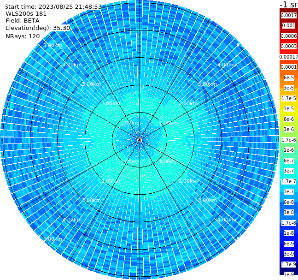Pick the 0.0017 colorbar level

tap(289, 15)
